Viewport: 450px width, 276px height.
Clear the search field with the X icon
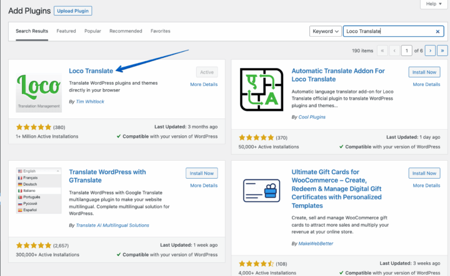point(437,31)
